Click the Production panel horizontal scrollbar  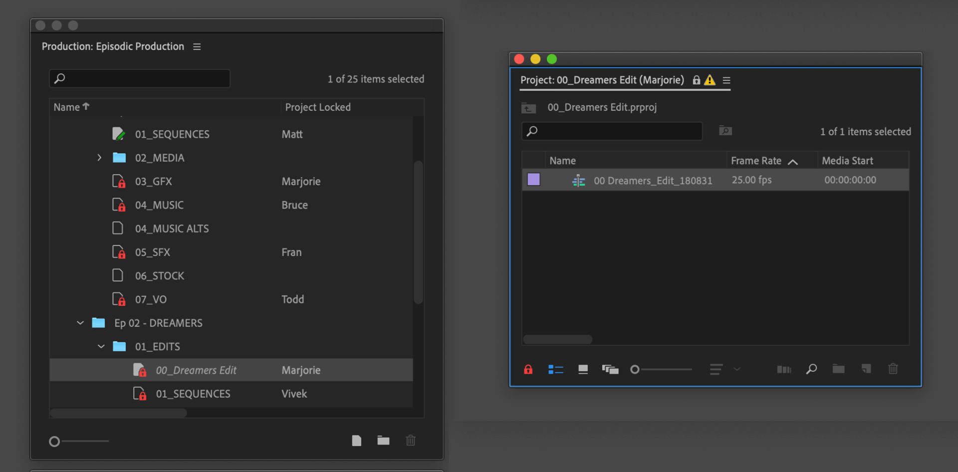(118, 413)
